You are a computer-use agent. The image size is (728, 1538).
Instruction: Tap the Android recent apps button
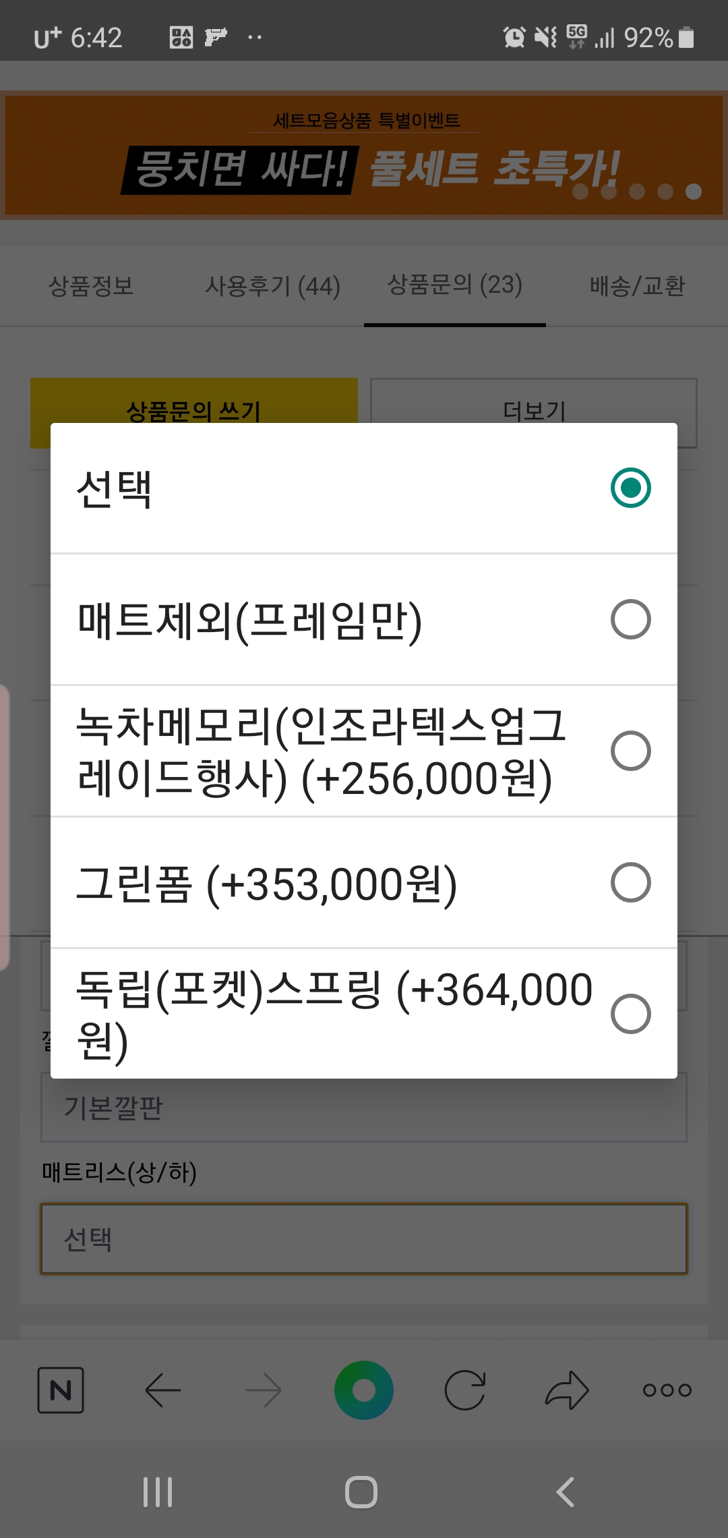click(x=158, y=1492)
